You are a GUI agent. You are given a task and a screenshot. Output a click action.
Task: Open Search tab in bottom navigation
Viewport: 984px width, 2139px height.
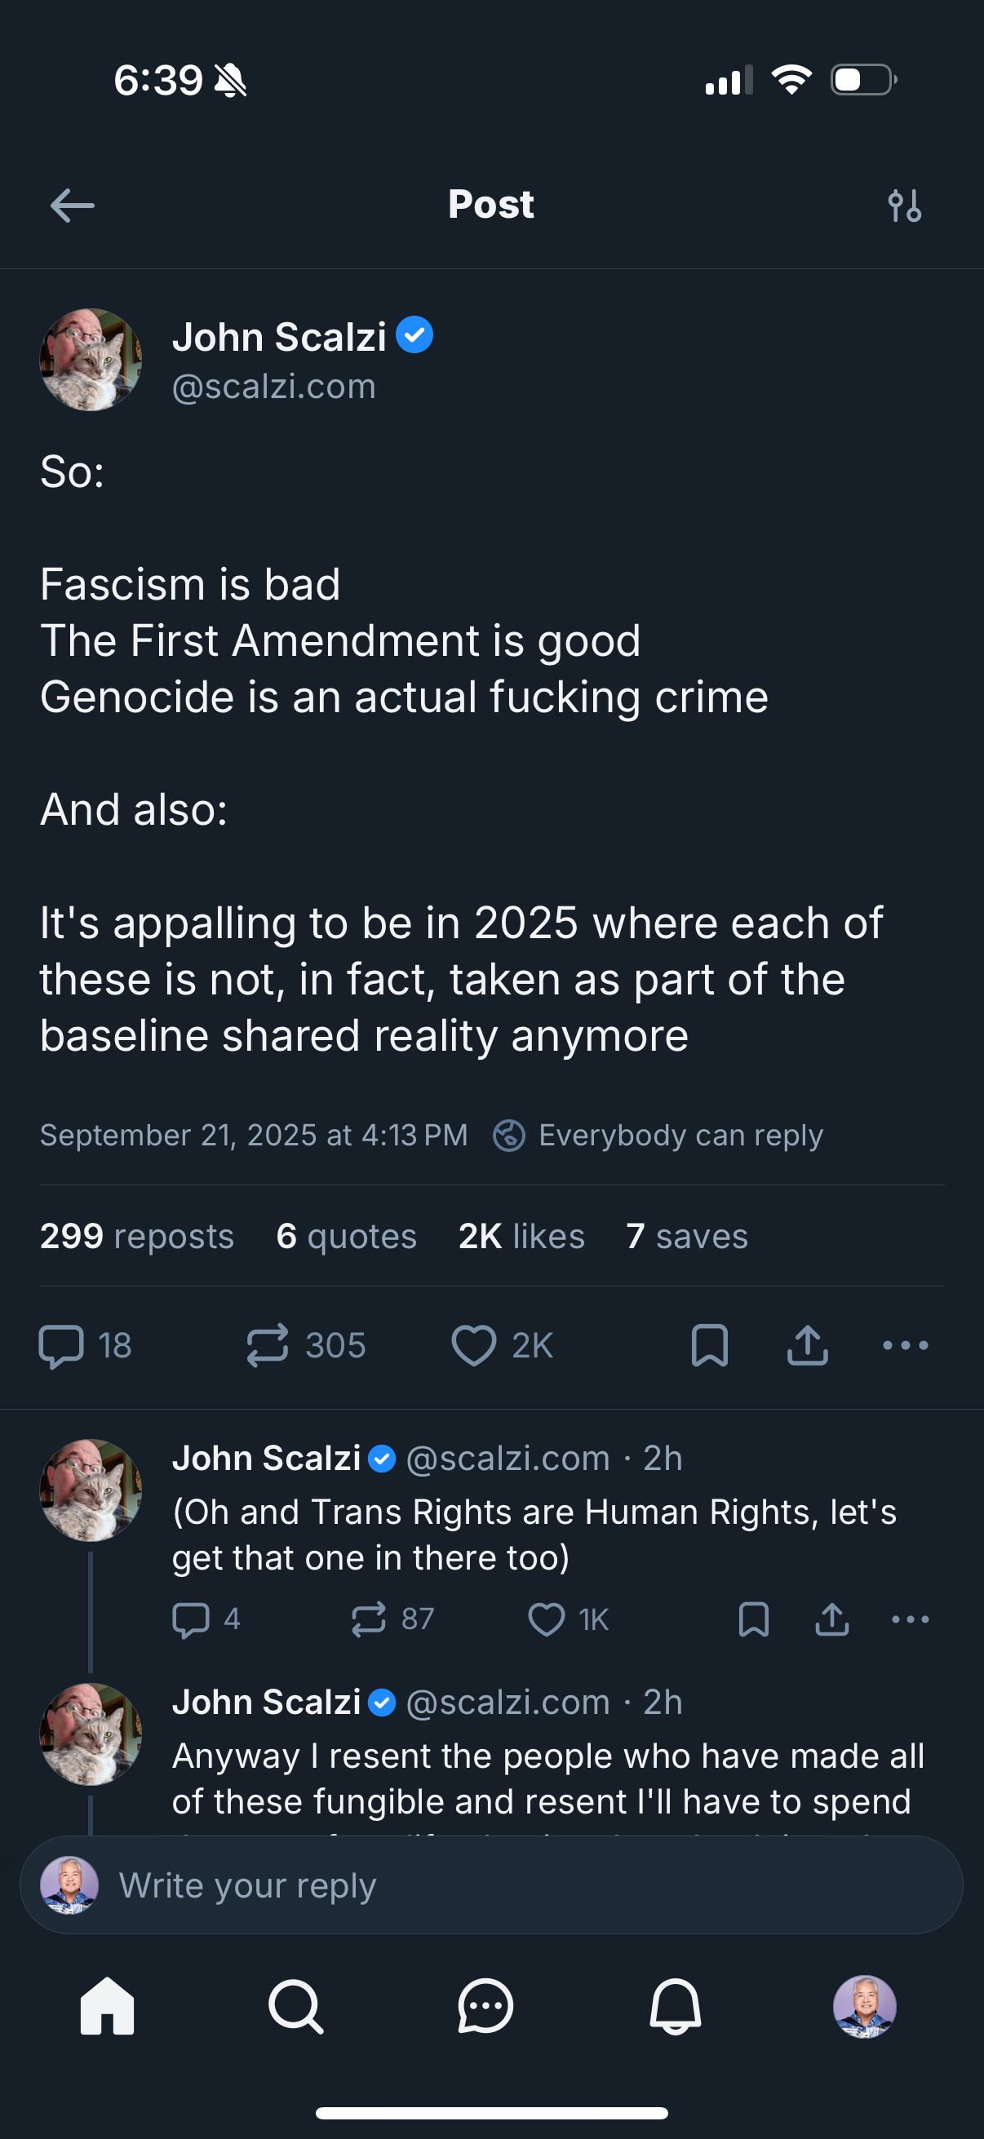(x=295, y=2006)
